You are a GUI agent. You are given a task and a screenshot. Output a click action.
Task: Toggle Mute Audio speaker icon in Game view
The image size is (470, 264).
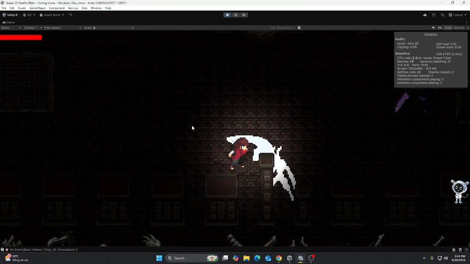(x=433, y=28)
